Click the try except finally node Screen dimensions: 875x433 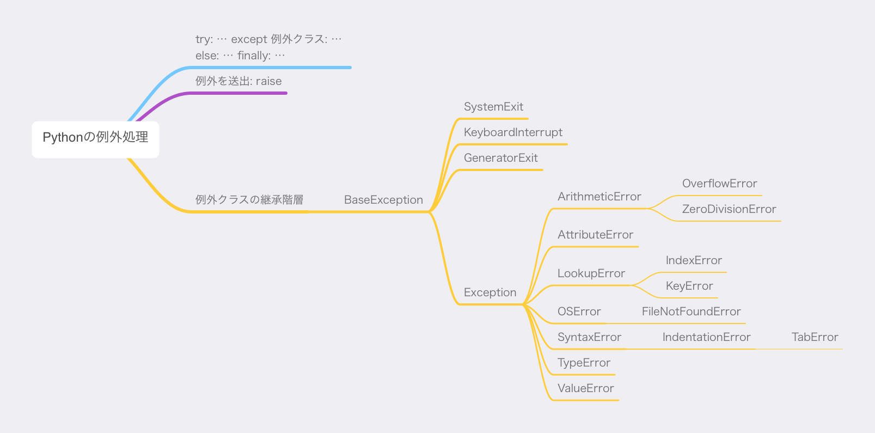[269, 47]
